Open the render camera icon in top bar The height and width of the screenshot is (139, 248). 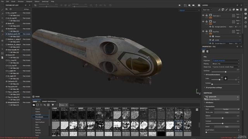click(x=193, y=5)
